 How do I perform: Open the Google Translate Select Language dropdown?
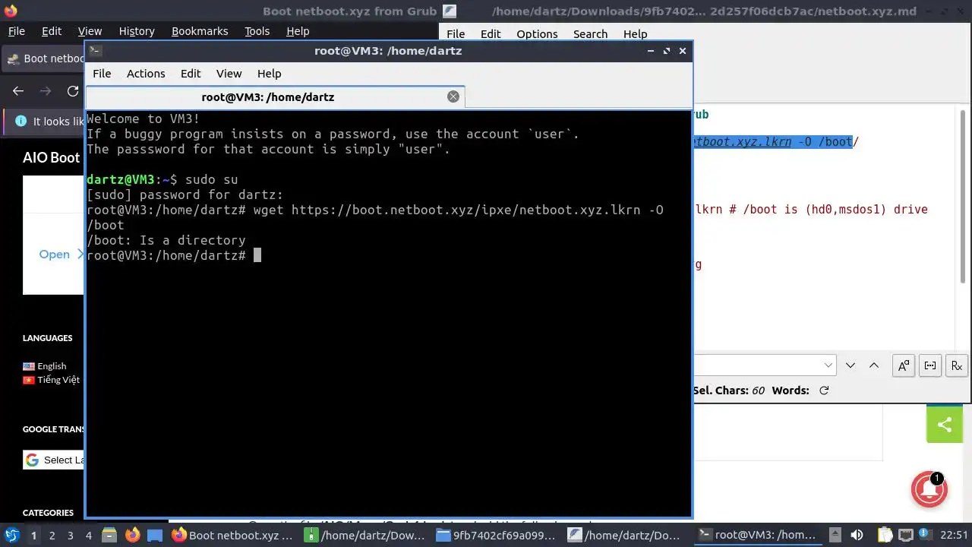tap(53, 460)
